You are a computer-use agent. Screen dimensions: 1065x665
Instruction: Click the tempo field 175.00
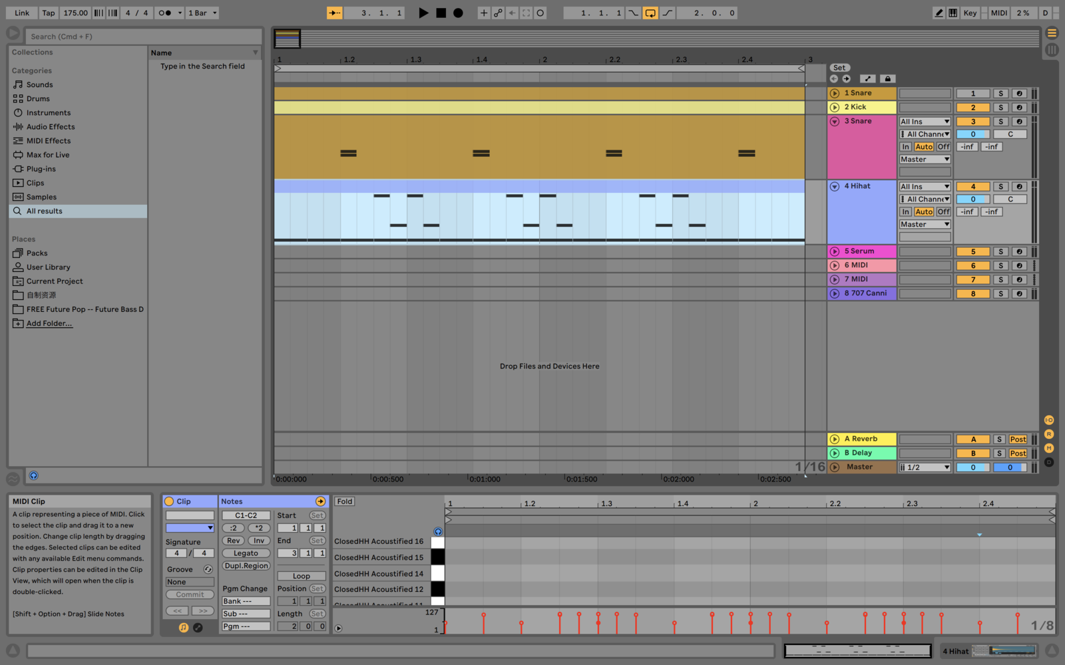pos(75,13)
